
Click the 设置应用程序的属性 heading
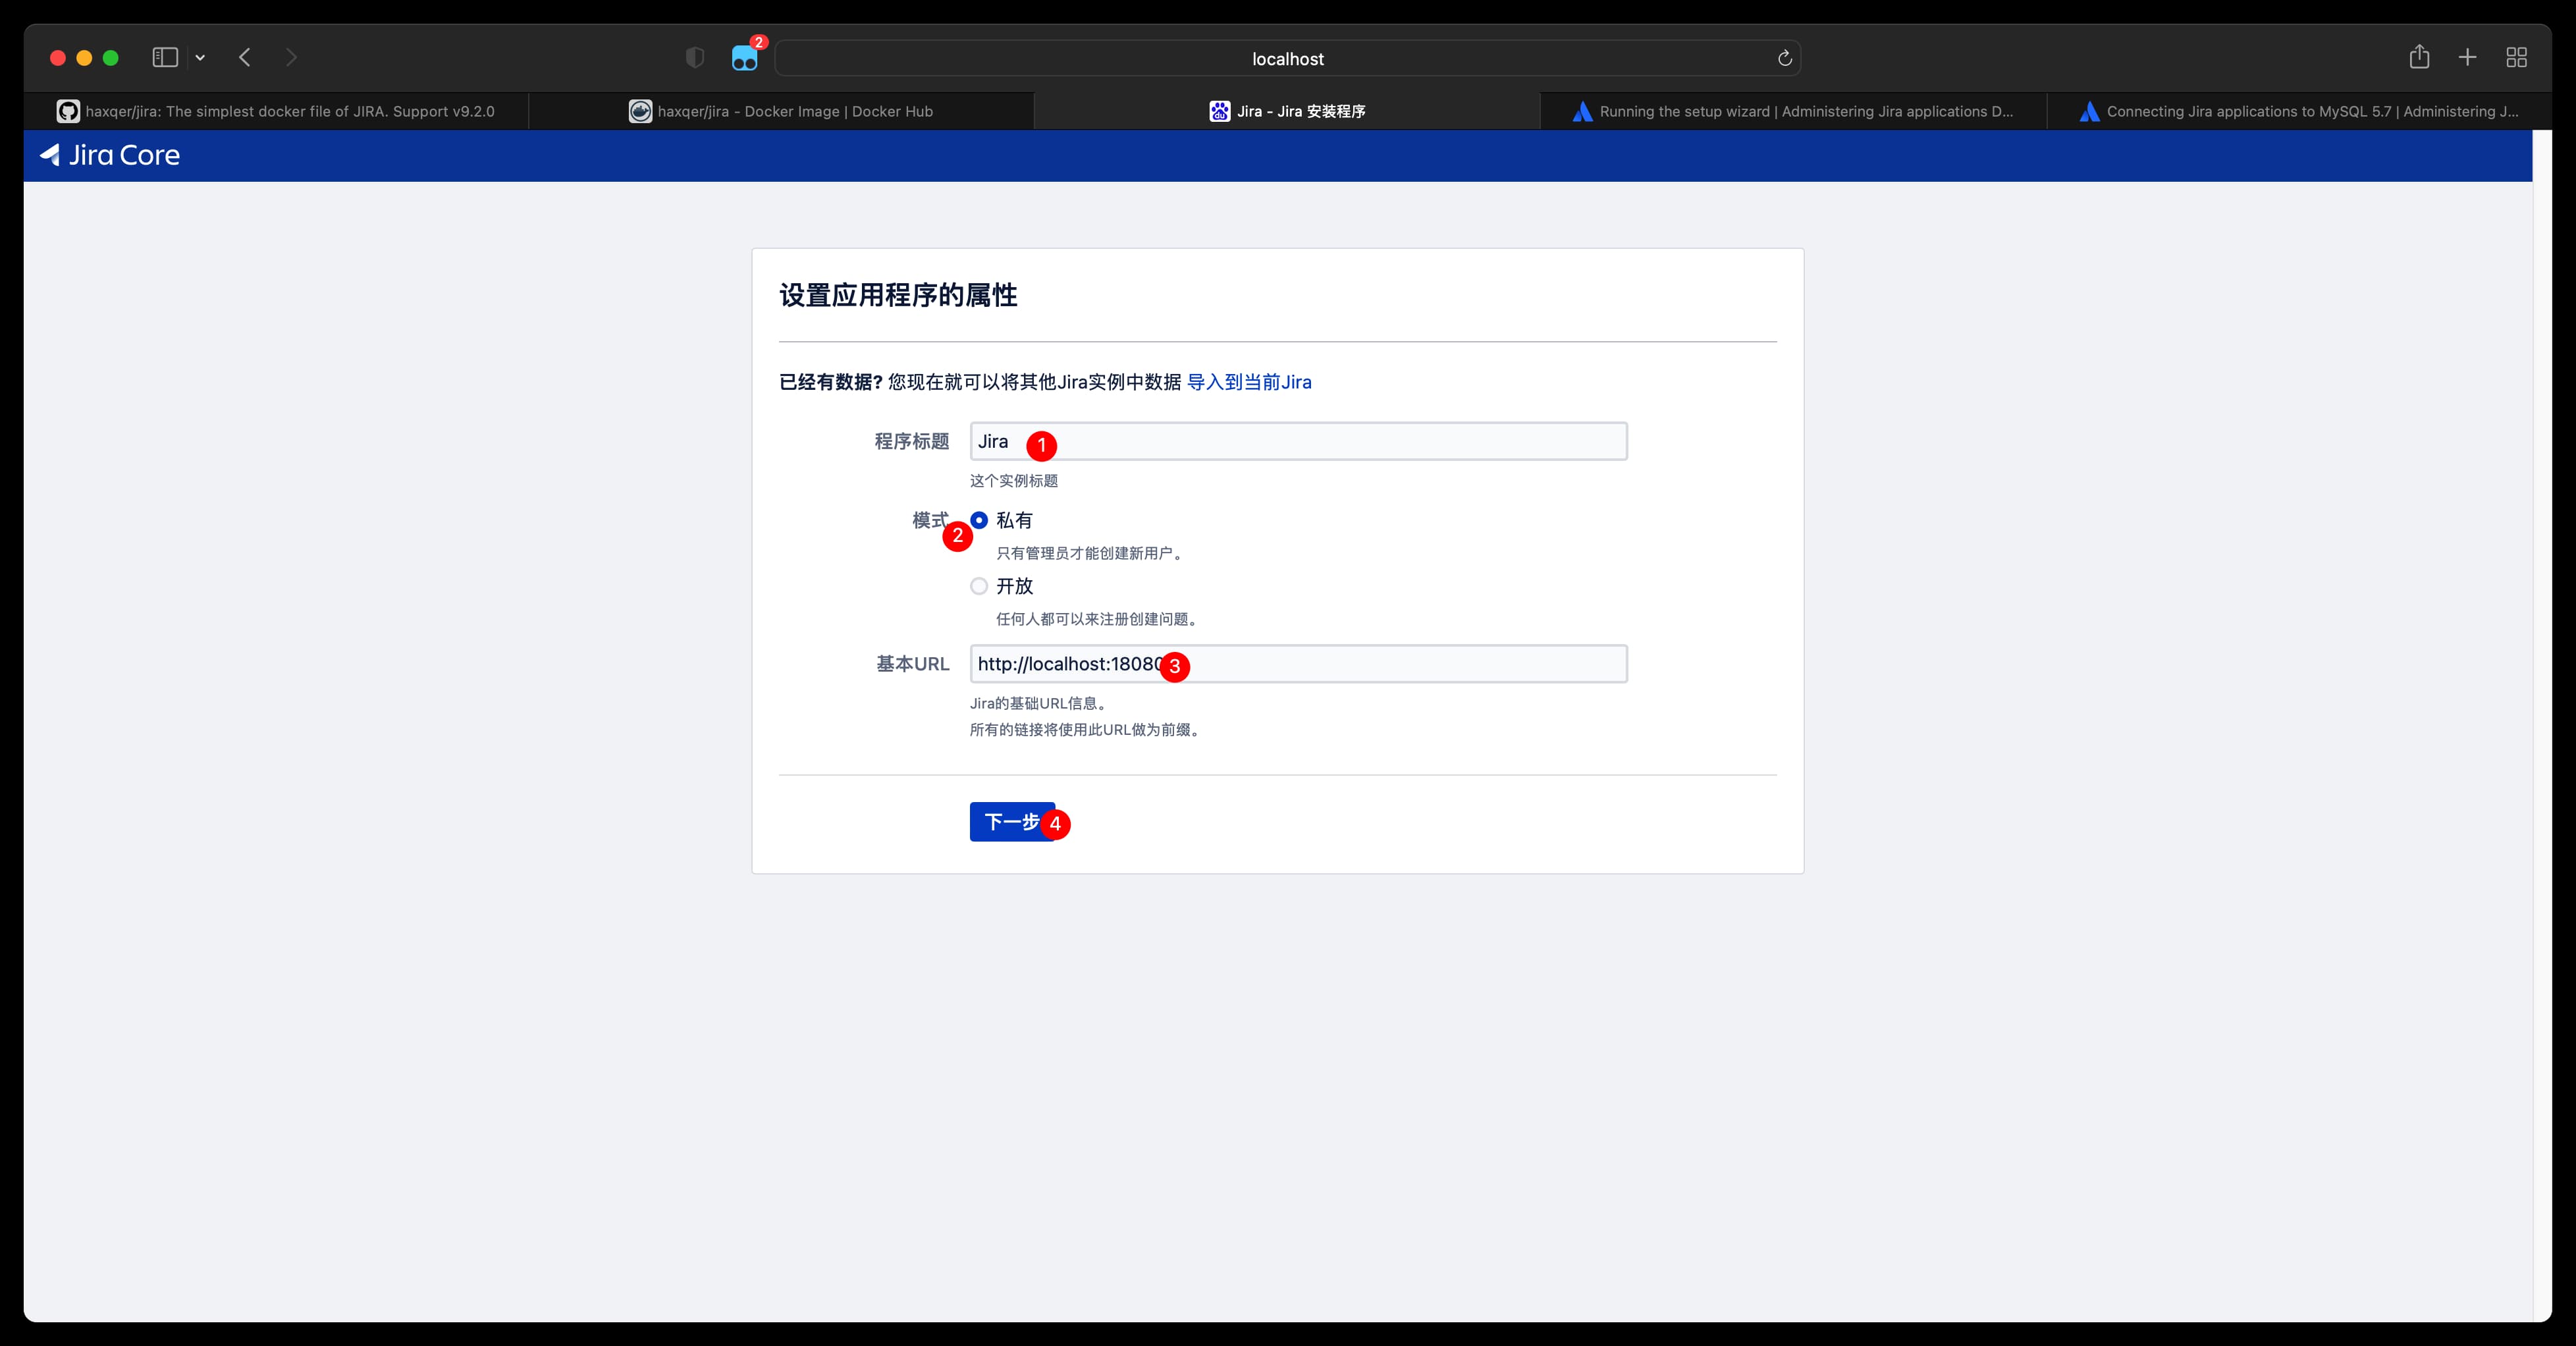[x=898, y=295]
